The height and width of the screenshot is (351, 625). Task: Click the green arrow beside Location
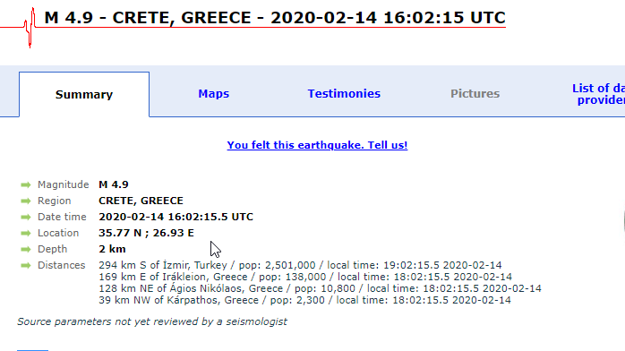click(26, 233)
